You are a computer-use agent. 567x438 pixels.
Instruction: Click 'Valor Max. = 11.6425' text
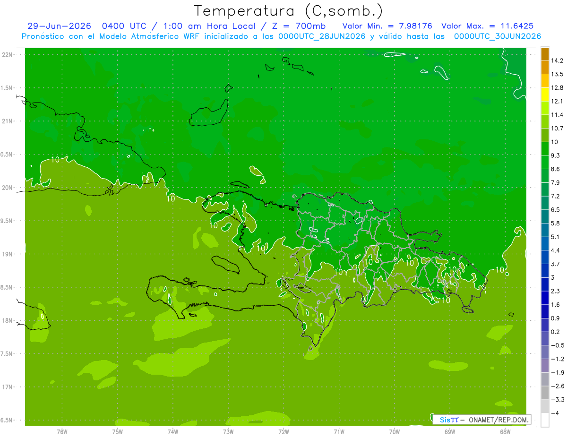(488, 26)
